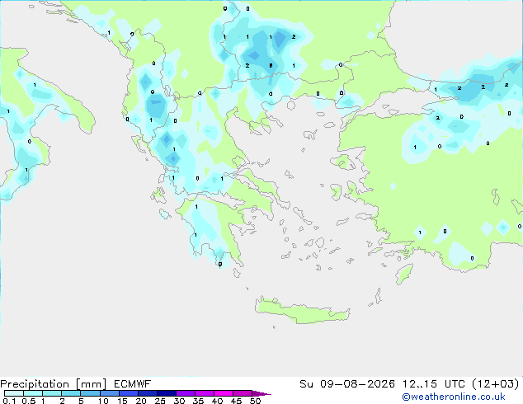The width and height of the screenshot is (523, 404).
Task: Click the '30' color scale label
Action: click(179, 401)
